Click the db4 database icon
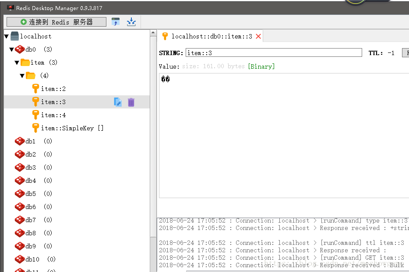Image resolution: width=409 pixels, height=272 pixels. (20, 180)
